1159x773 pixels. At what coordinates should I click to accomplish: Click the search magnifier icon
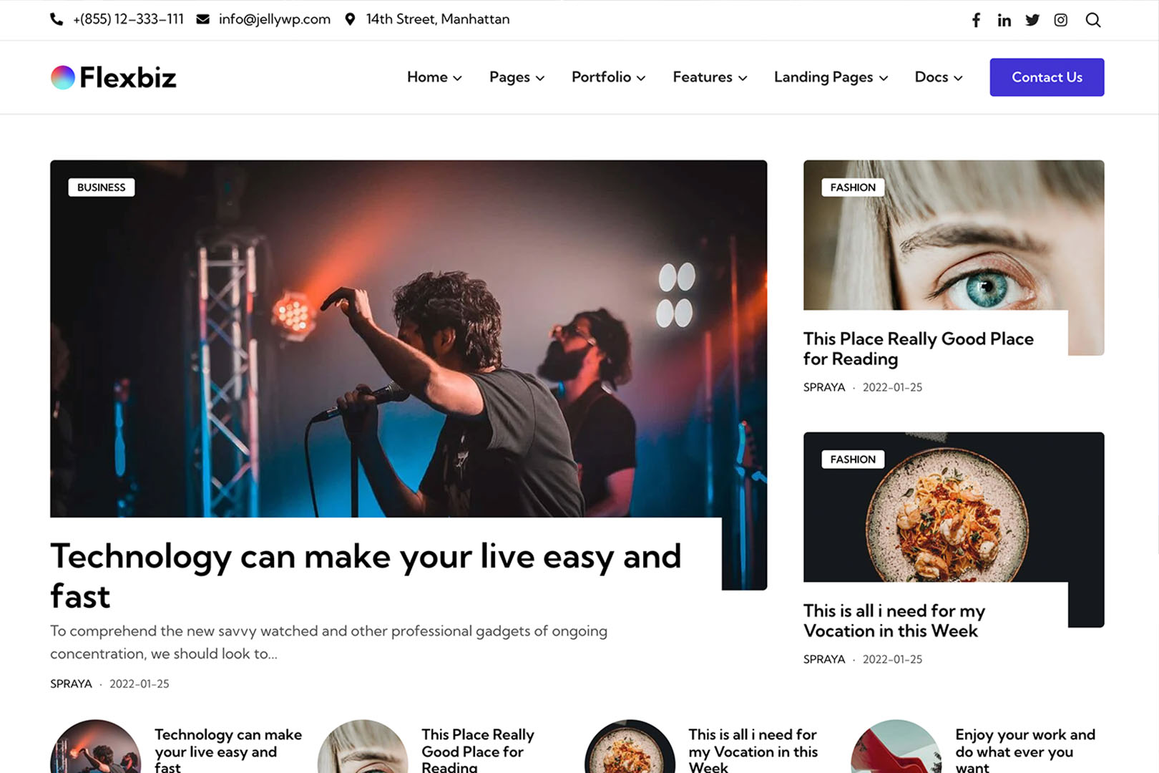[1092, 20]
